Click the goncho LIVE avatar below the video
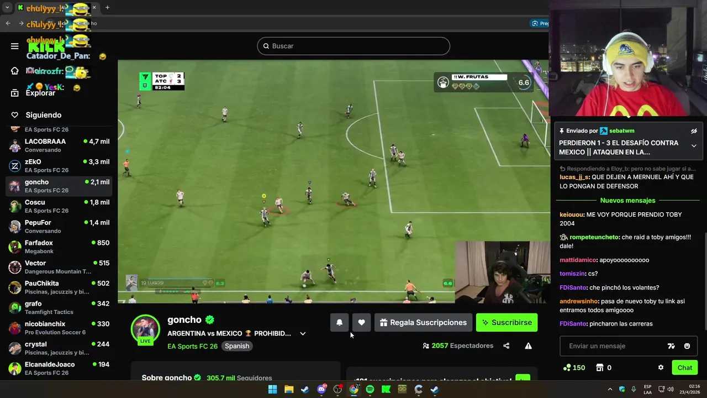 (145, 329)
